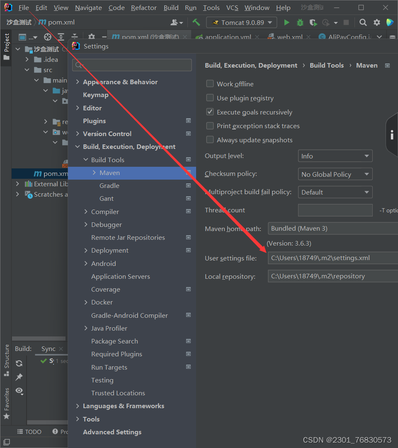Open the Structure tool window
Viewport: 398px width, 448px height.
click(x=6, y=360)
